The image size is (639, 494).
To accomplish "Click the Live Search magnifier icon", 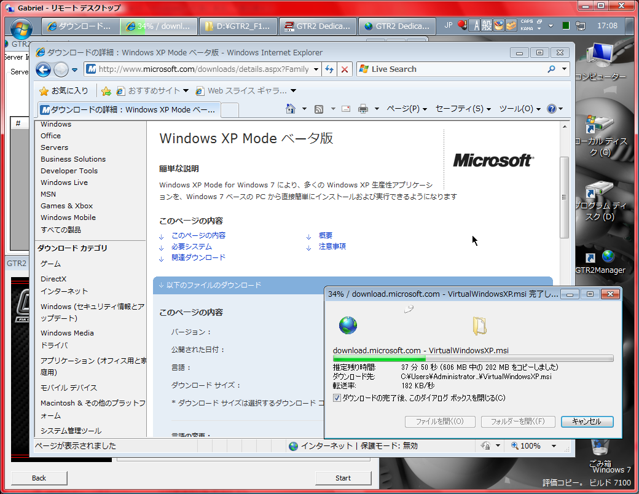I will coord(551,69).
